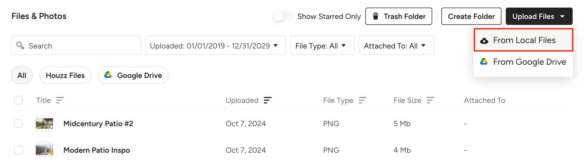Expand the File Type filter dropdown

322,45
